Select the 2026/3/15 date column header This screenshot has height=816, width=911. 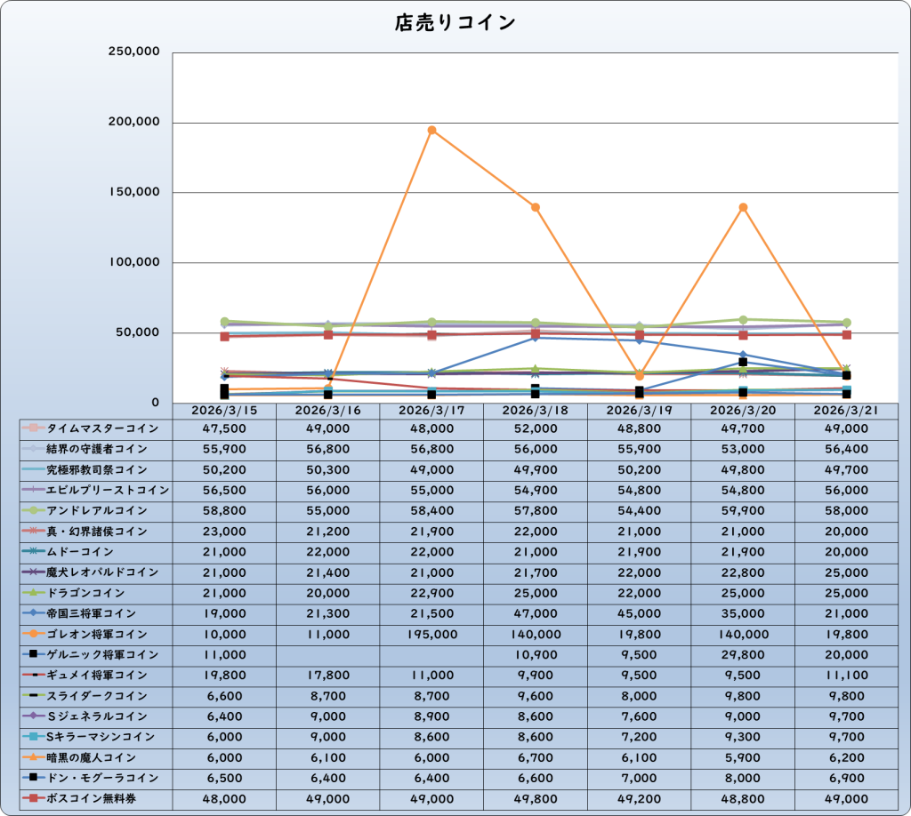(224, 412)
